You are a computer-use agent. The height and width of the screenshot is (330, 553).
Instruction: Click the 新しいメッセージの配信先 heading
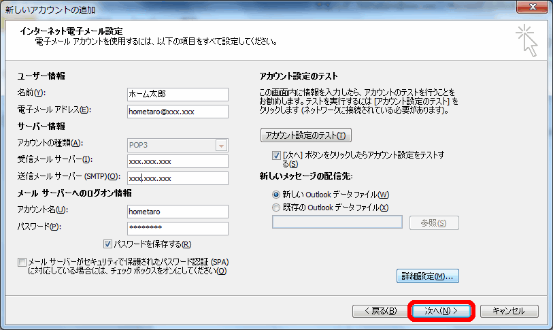click(x=306, y=176)
